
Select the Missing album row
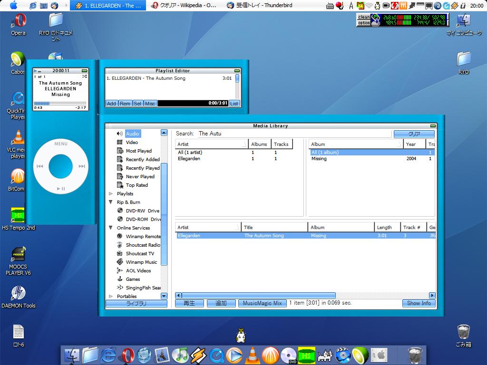pyautogui.click(x=372, y=159)
